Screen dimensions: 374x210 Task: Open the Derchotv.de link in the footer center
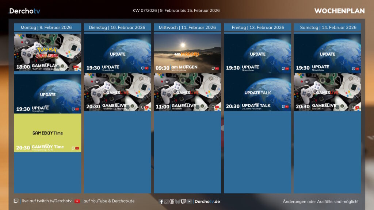[207, 202]
